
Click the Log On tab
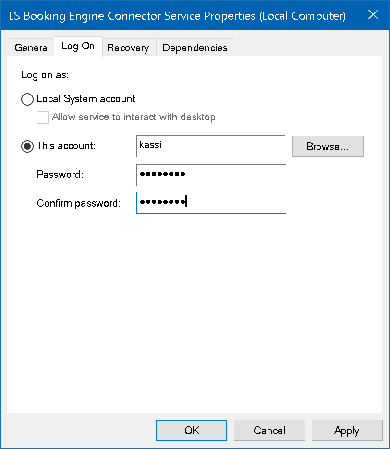(78, 47)
